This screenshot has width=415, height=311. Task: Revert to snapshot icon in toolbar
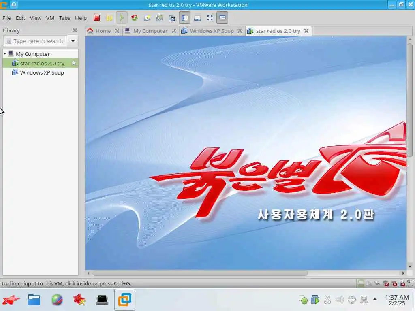click(160, 18)
